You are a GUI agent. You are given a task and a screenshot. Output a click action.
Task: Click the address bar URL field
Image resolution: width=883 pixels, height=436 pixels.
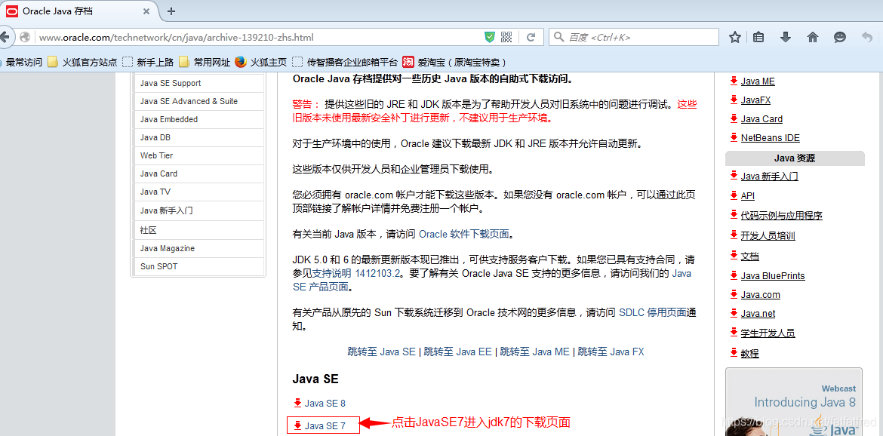coord(259,37)
